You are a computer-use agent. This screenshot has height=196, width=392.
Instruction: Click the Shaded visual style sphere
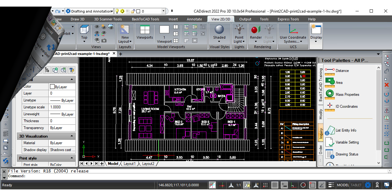click(x=219, y=30)
